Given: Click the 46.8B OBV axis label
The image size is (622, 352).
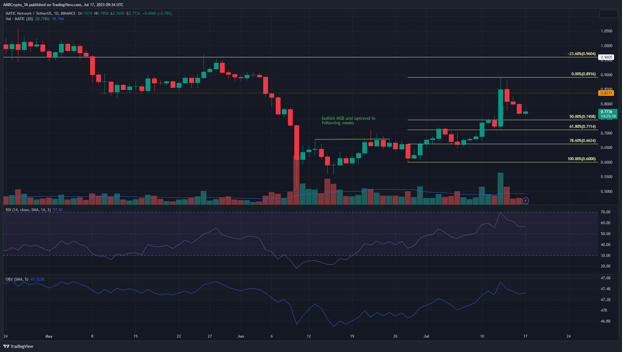Looking at the screenshot, I should tap(605, 321).
